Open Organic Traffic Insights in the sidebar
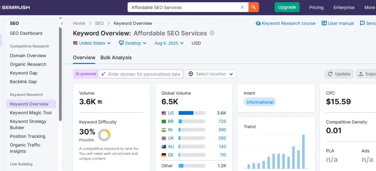Viewport: 376px width, 171px height. pos(25,148)
